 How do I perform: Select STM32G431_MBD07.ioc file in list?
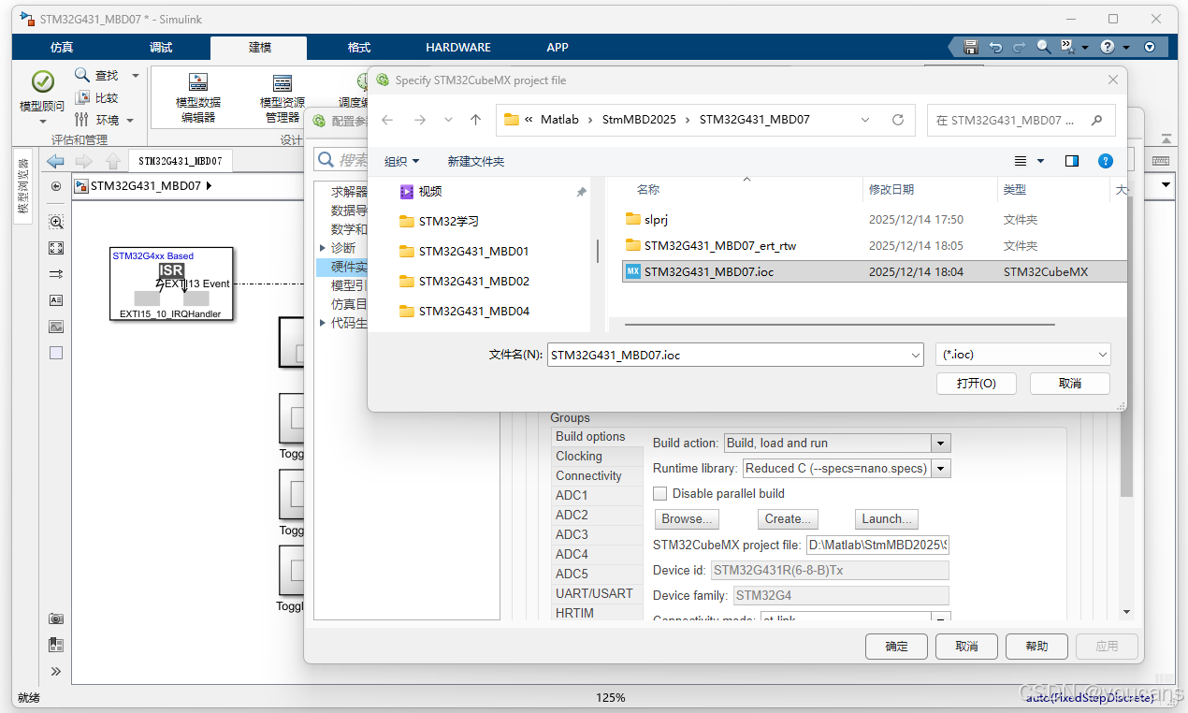874,271
